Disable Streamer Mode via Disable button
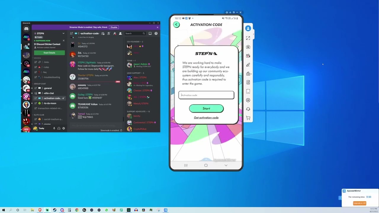379x213 pixels. tap(114, 27)
